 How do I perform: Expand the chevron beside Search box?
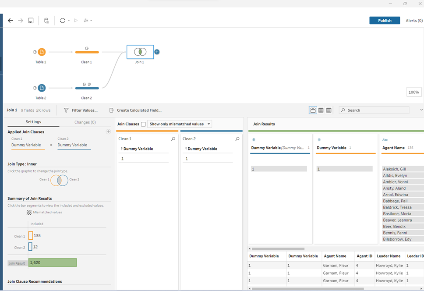pos(421,110)
